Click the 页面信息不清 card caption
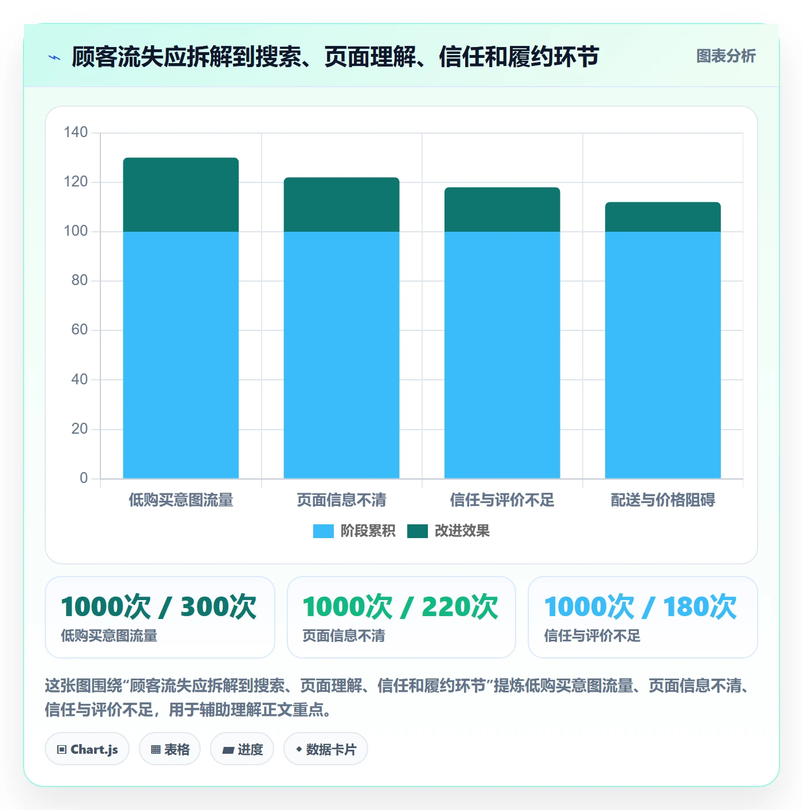Screen dimensions: 803x810 coord(344,636)
